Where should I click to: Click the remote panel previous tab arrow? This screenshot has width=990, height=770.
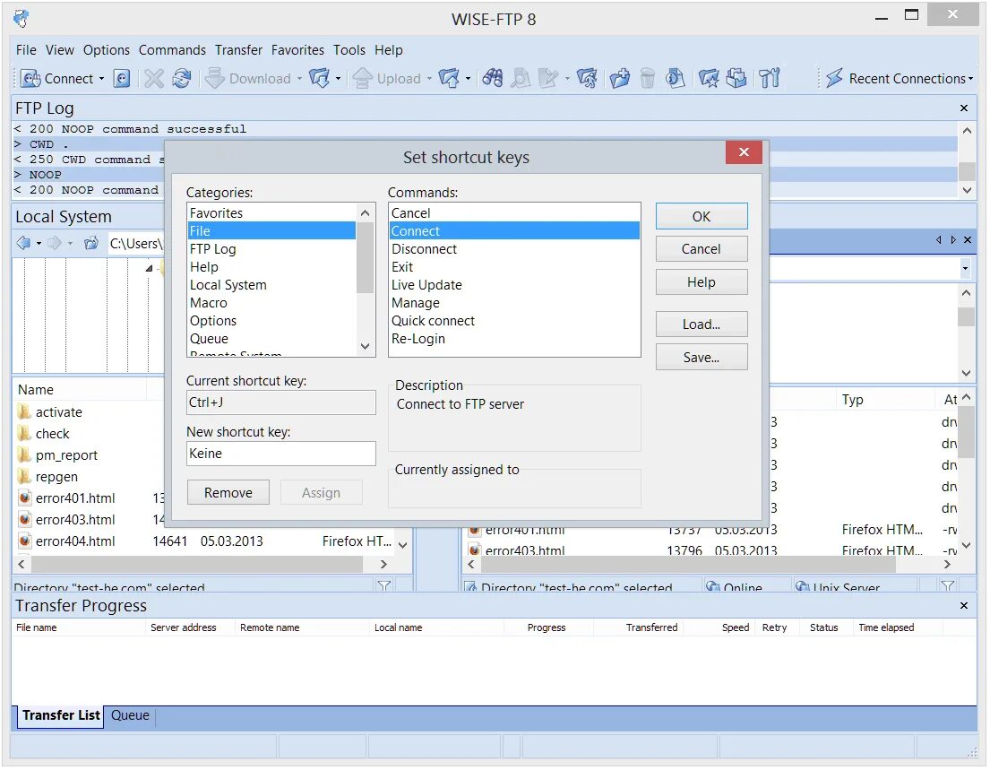(x=939, y=240)
